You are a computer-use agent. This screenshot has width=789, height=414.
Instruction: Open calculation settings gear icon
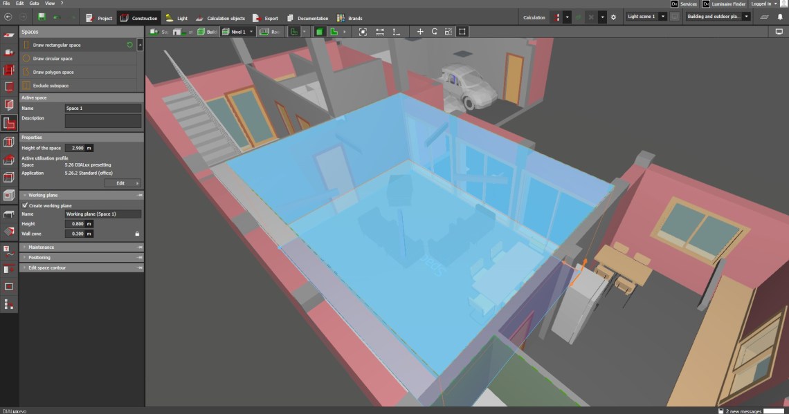(x=613, y=17)
